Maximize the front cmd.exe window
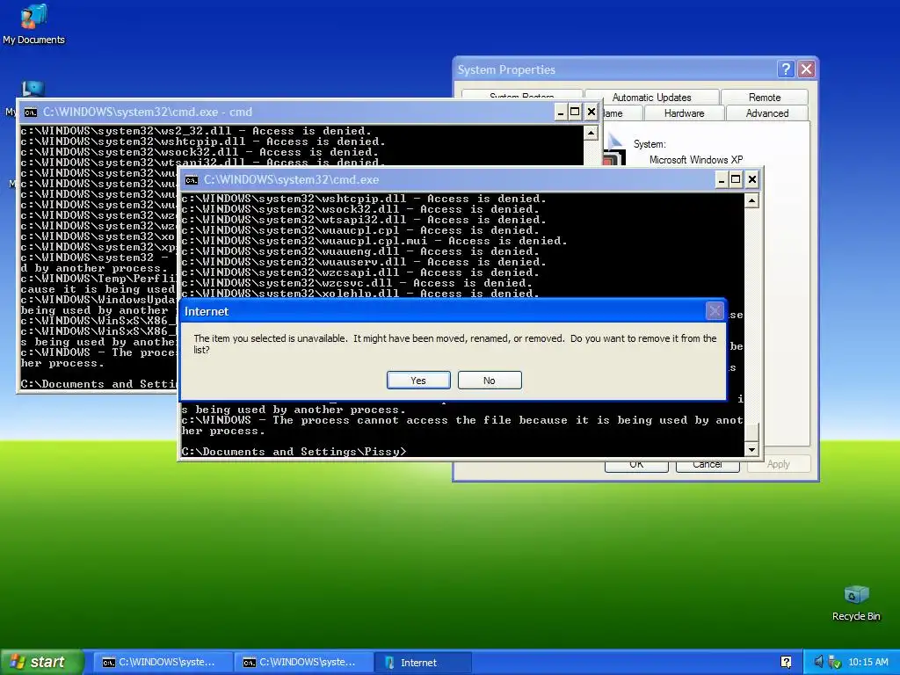Image resolution: width=900 pixels, height=675 pixels. click(x=736, y=179)
